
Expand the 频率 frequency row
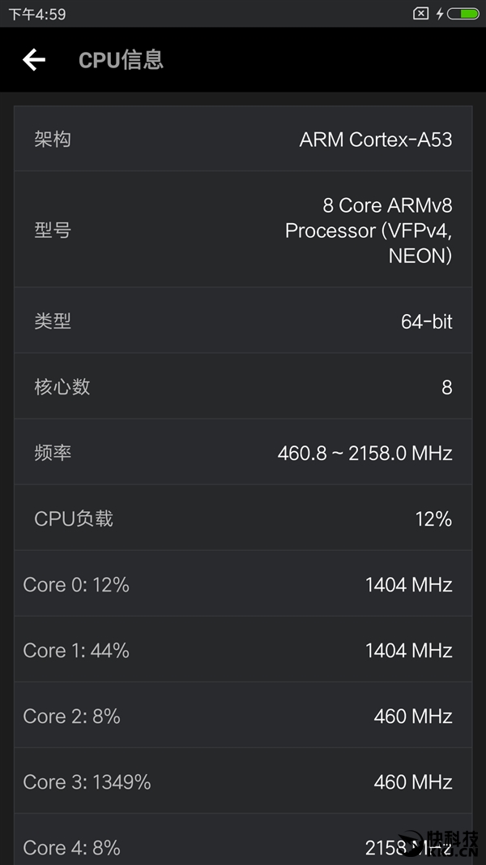point(243,452)
